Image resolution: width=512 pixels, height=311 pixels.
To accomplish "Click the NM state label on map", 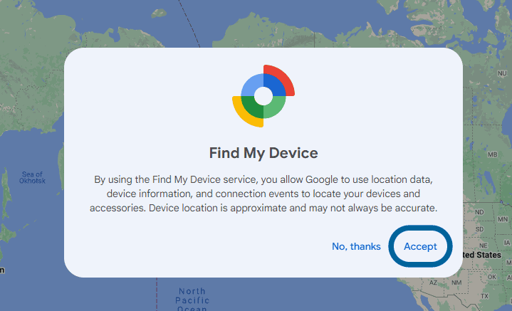I will (x=456, y=283).
